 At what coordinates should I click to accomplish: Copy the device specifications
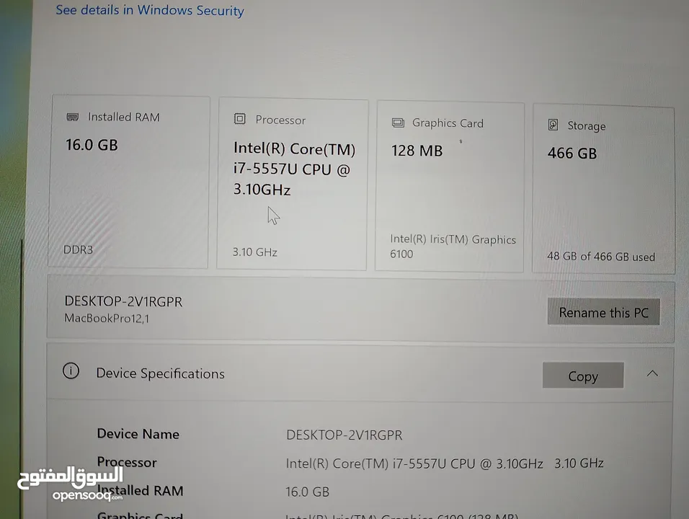(x=582, y=376)
